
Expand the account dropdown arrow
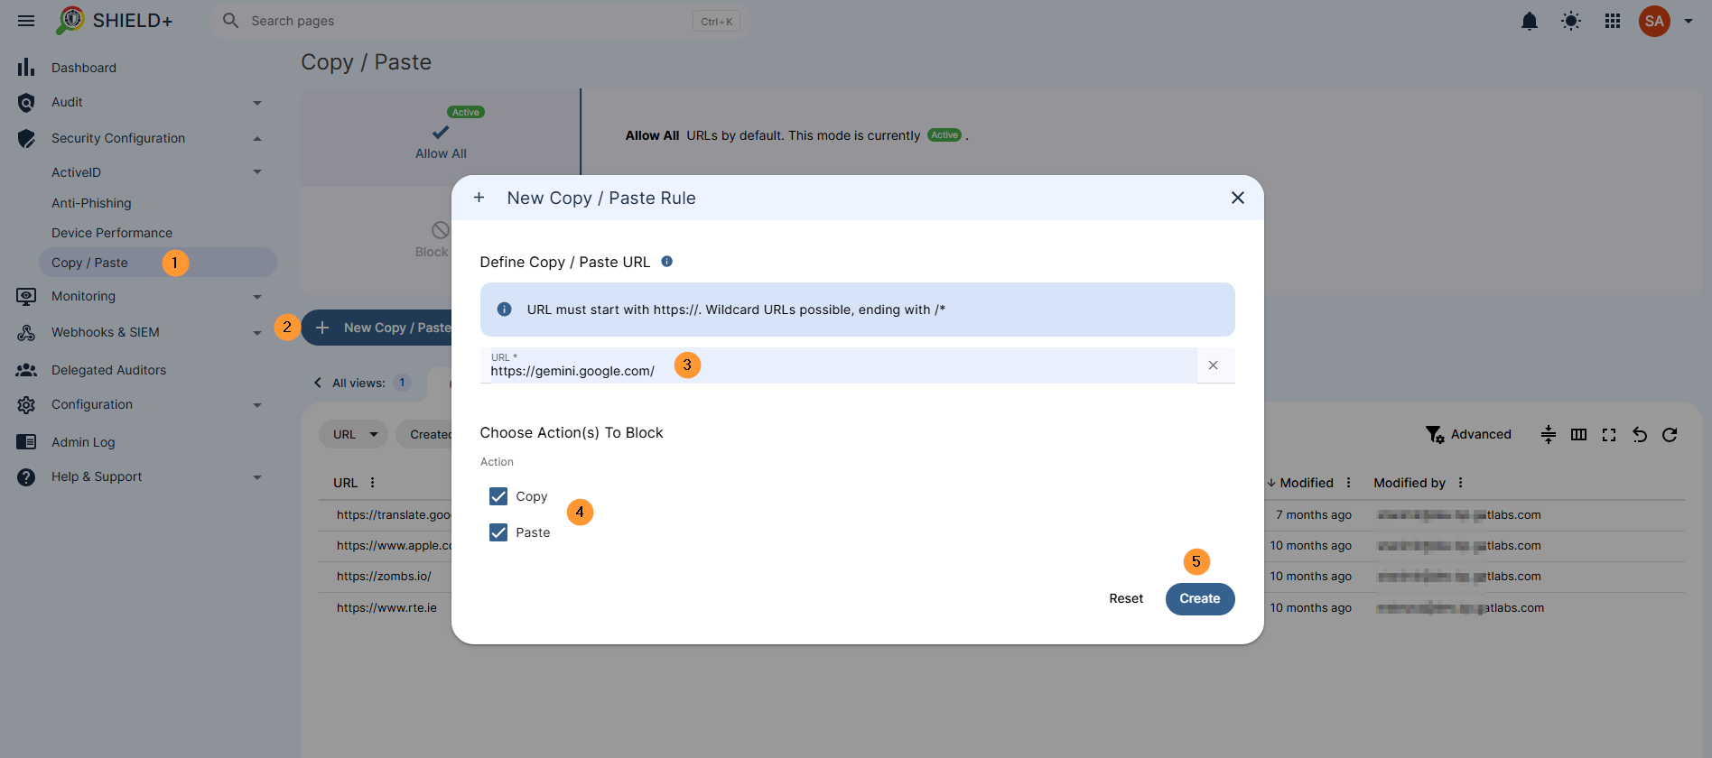click(x=1689, y=21)
